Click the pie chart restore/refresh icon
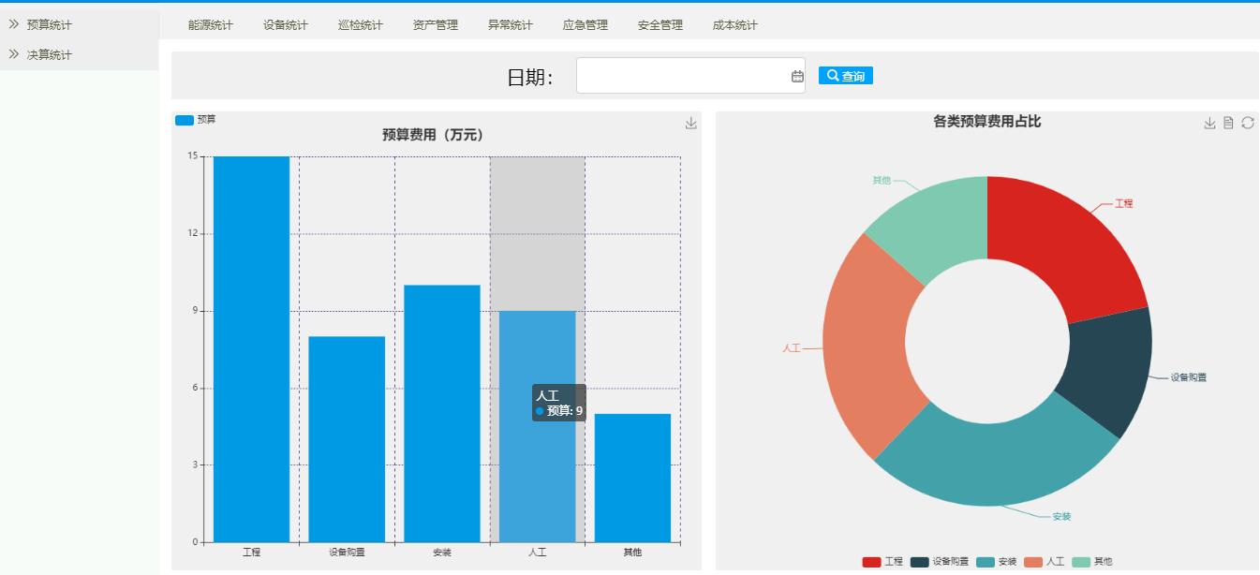Screen dimensions: 1260x575 click(x=1247, y=124)
